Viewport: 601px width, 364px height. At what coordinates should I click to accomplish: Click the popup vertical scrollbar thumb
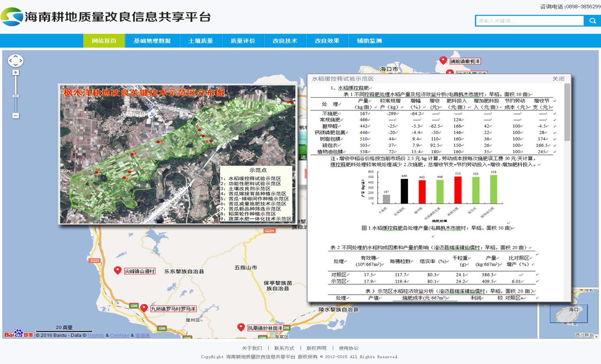[567, 112]
